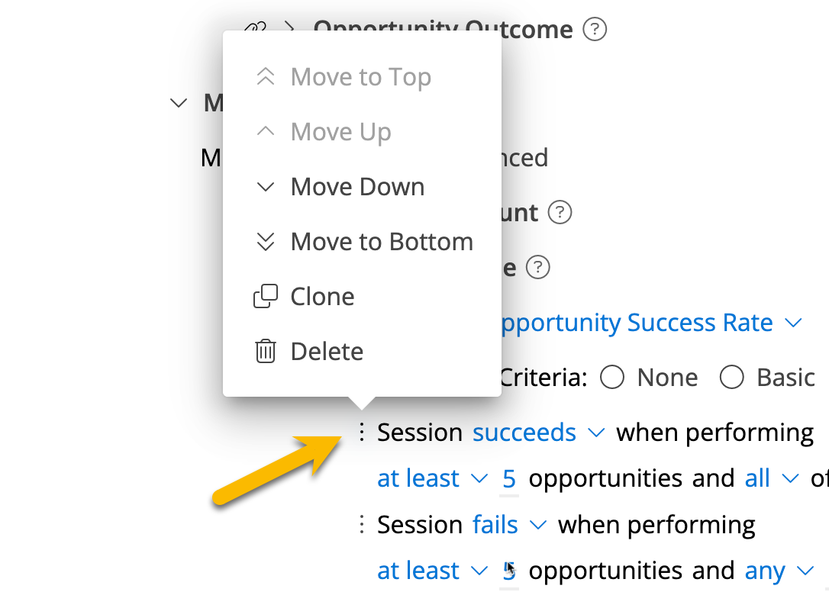Select the Basic criteria radio button
Viewport: 829px width, 592px height.
[732, 378]
